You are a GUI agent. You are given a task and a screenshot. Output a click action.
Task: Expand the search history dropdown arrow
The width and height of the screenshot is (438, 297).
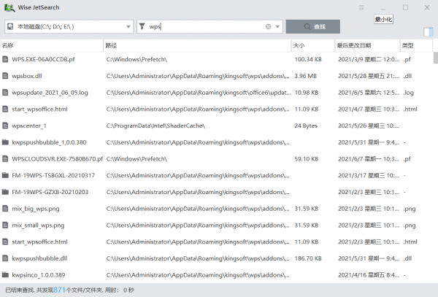[x=277, y=27]
